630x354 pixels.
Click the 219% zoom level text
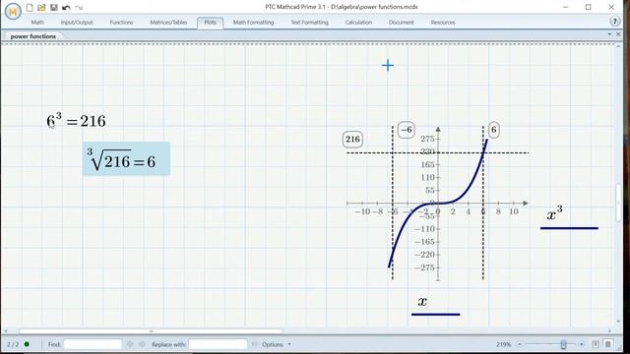click(x=503, y=344)
